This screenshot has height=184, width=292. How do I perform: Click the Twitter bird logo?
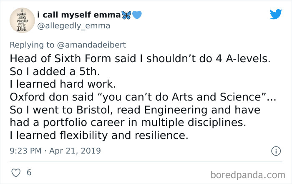pyautogui.click(x=276, y=15)
